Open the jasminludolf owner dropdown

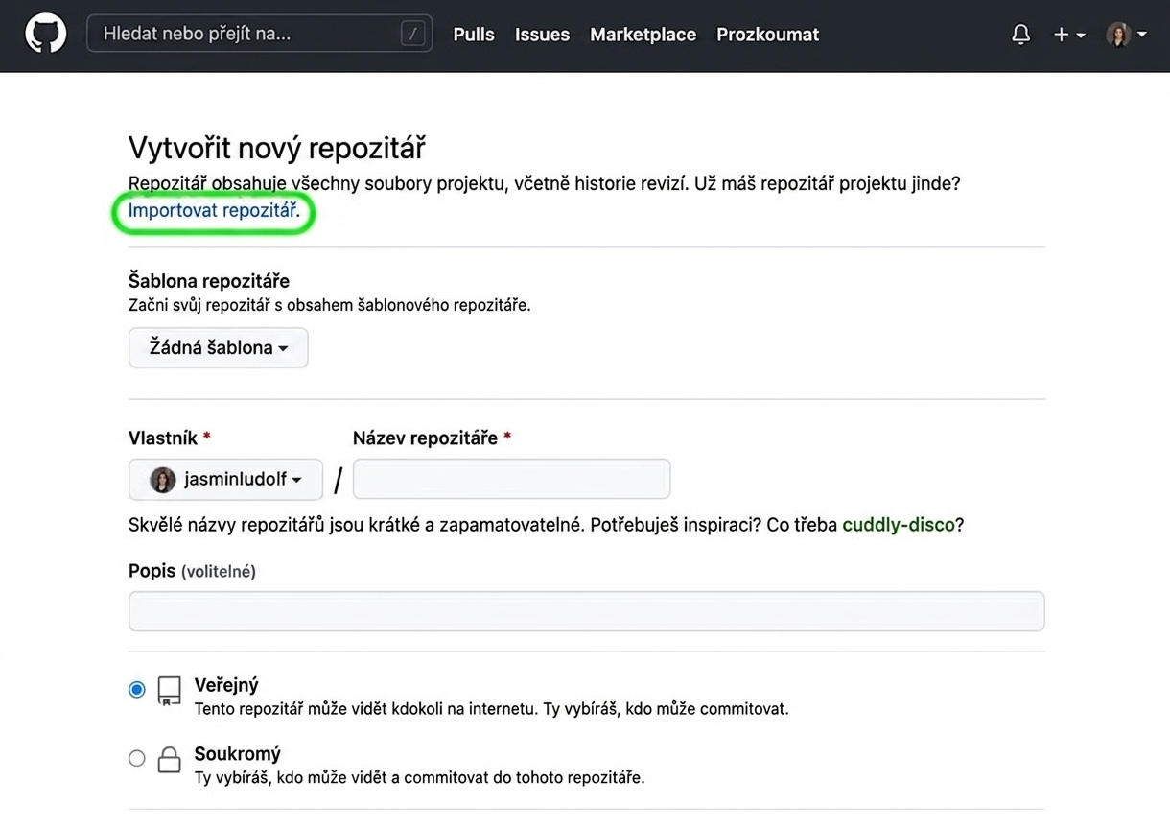click(225, 479)
